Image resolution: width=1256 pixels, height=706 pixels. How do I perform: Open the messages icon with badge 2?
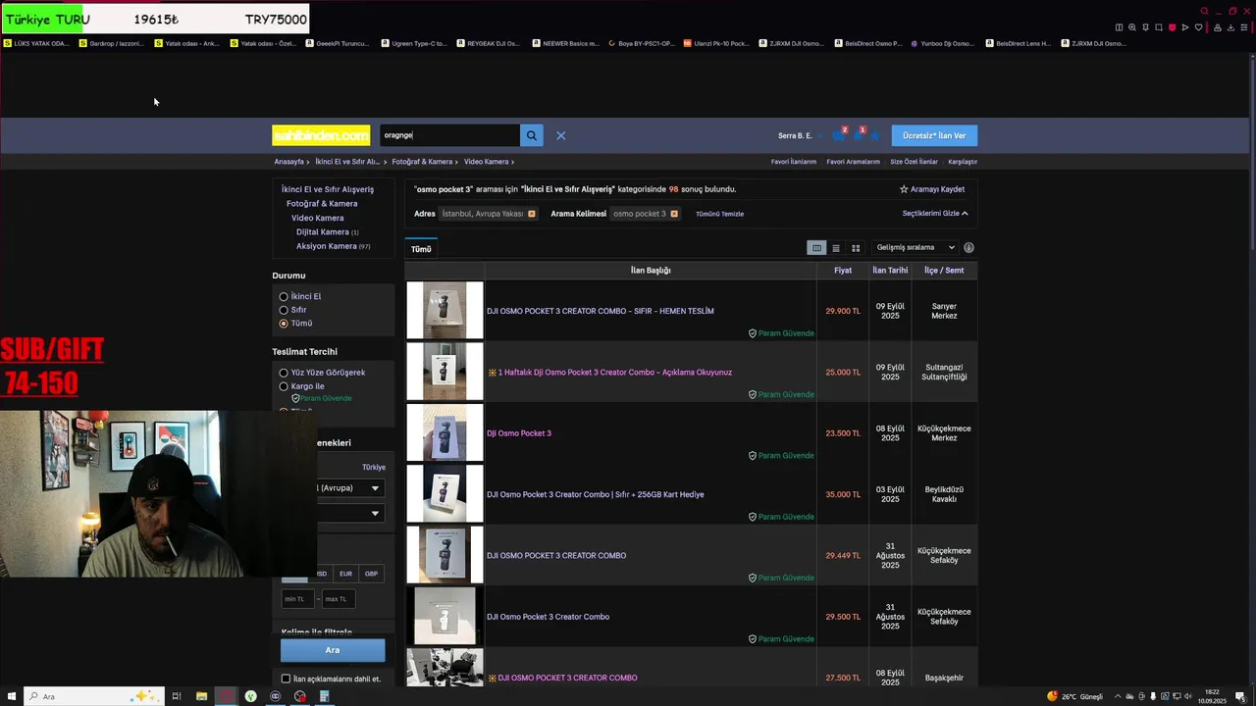839,135
